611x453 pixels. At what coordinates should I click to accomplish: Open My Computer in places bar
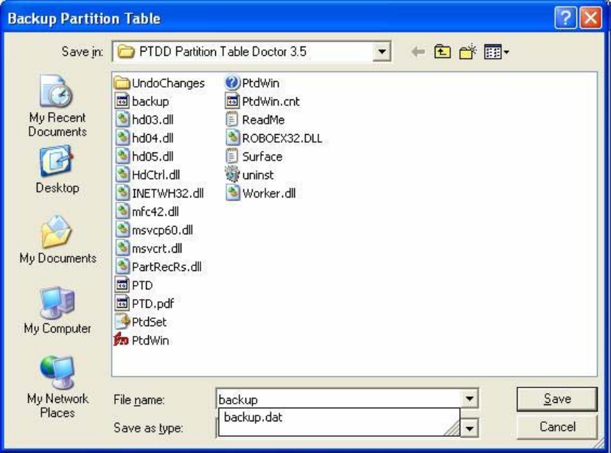[57, 310]
